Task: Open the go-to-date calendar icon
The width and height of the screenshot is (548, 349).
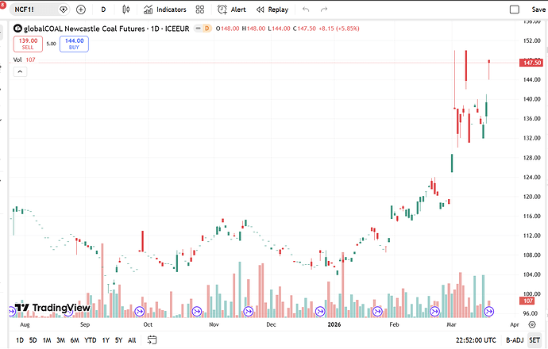Action: click(x=152, y=340)
